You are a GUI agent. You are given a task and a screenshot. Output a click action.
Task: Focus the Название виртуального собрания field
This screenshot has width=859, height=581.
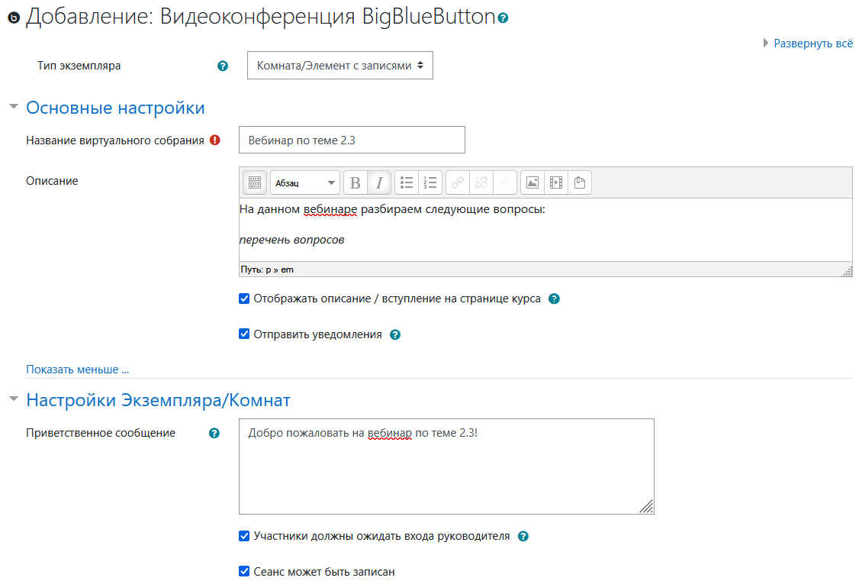(x=352, y=140)
